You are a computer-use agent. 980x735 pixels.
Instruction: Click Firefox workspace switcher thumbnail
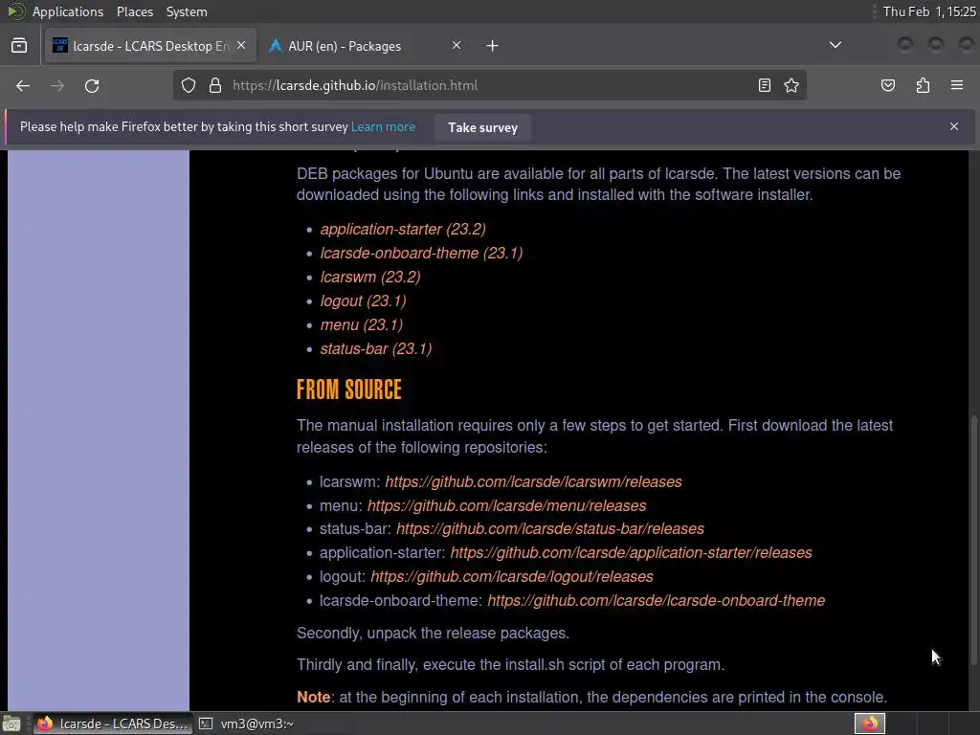(x=869, y=724)
